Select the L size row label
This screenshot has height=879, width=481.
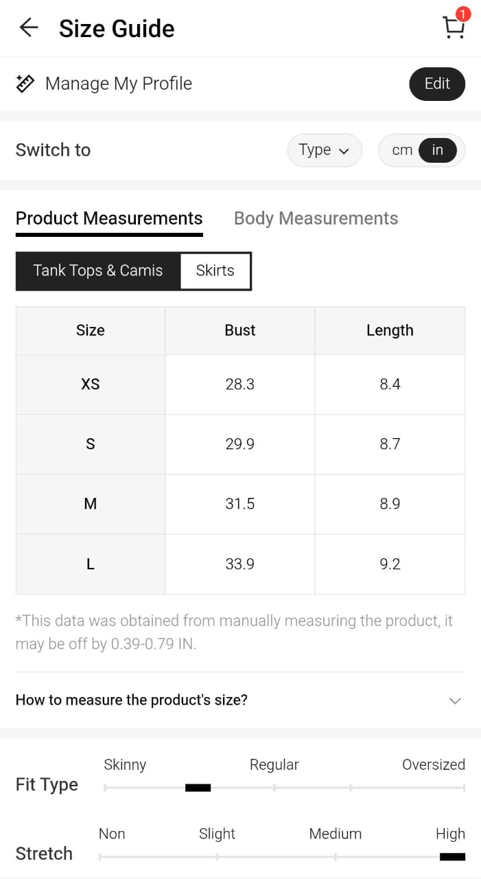pyautogui.click(x=90, y=564)
